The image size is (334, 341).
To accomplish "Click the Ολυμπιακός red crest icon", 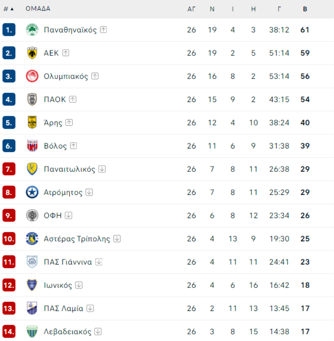I will coord(32,76).
